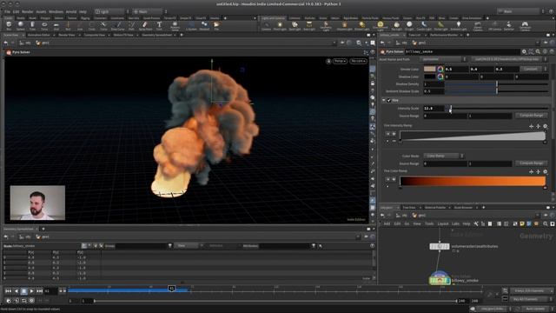Click the current frame marker on timeline
This screenshot has width=556, height=313.
click(x=172, y=289)
